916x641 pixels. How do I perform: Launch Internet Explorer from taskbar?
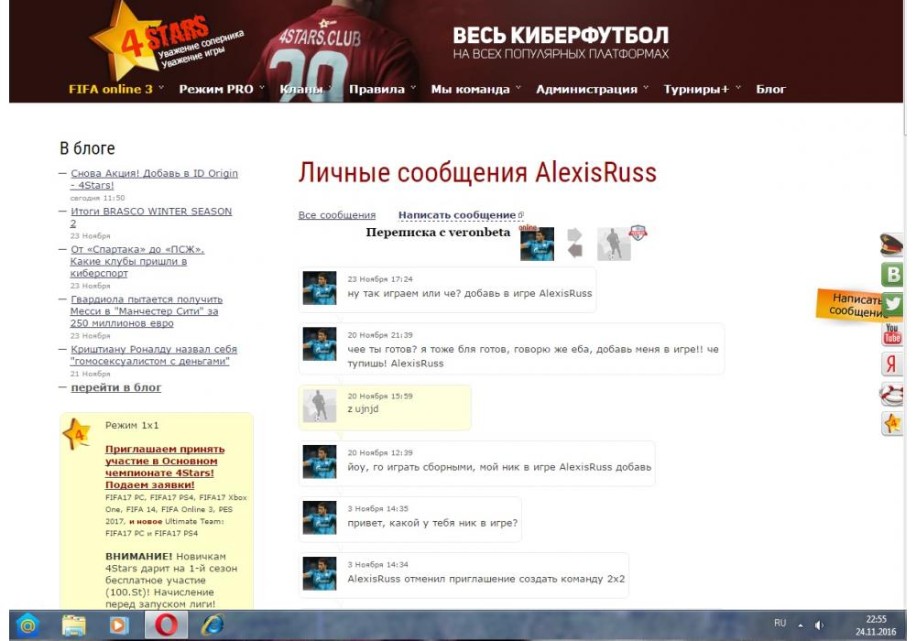pos(213,625)
